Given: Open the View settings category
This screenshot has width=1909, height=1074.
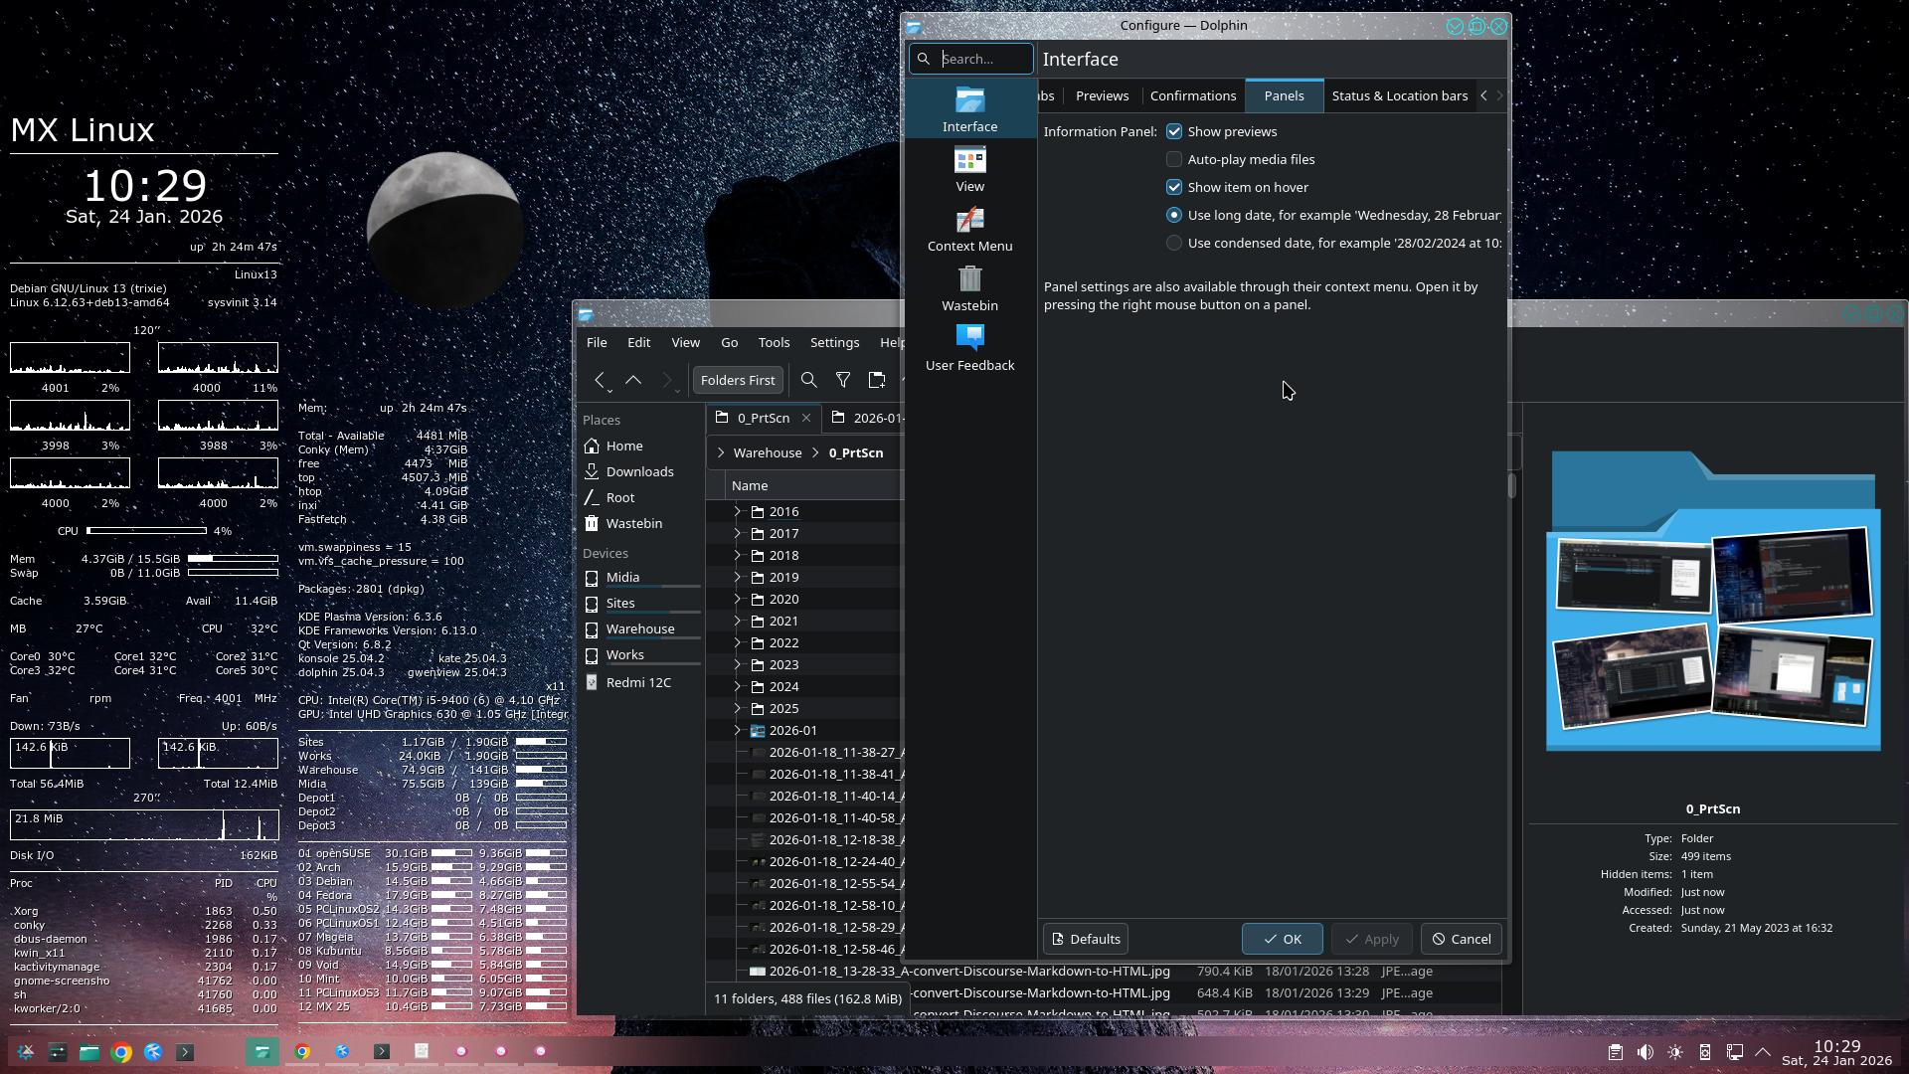Looking at the screenshot, I should pyautogui.click(x=969, y=169).
